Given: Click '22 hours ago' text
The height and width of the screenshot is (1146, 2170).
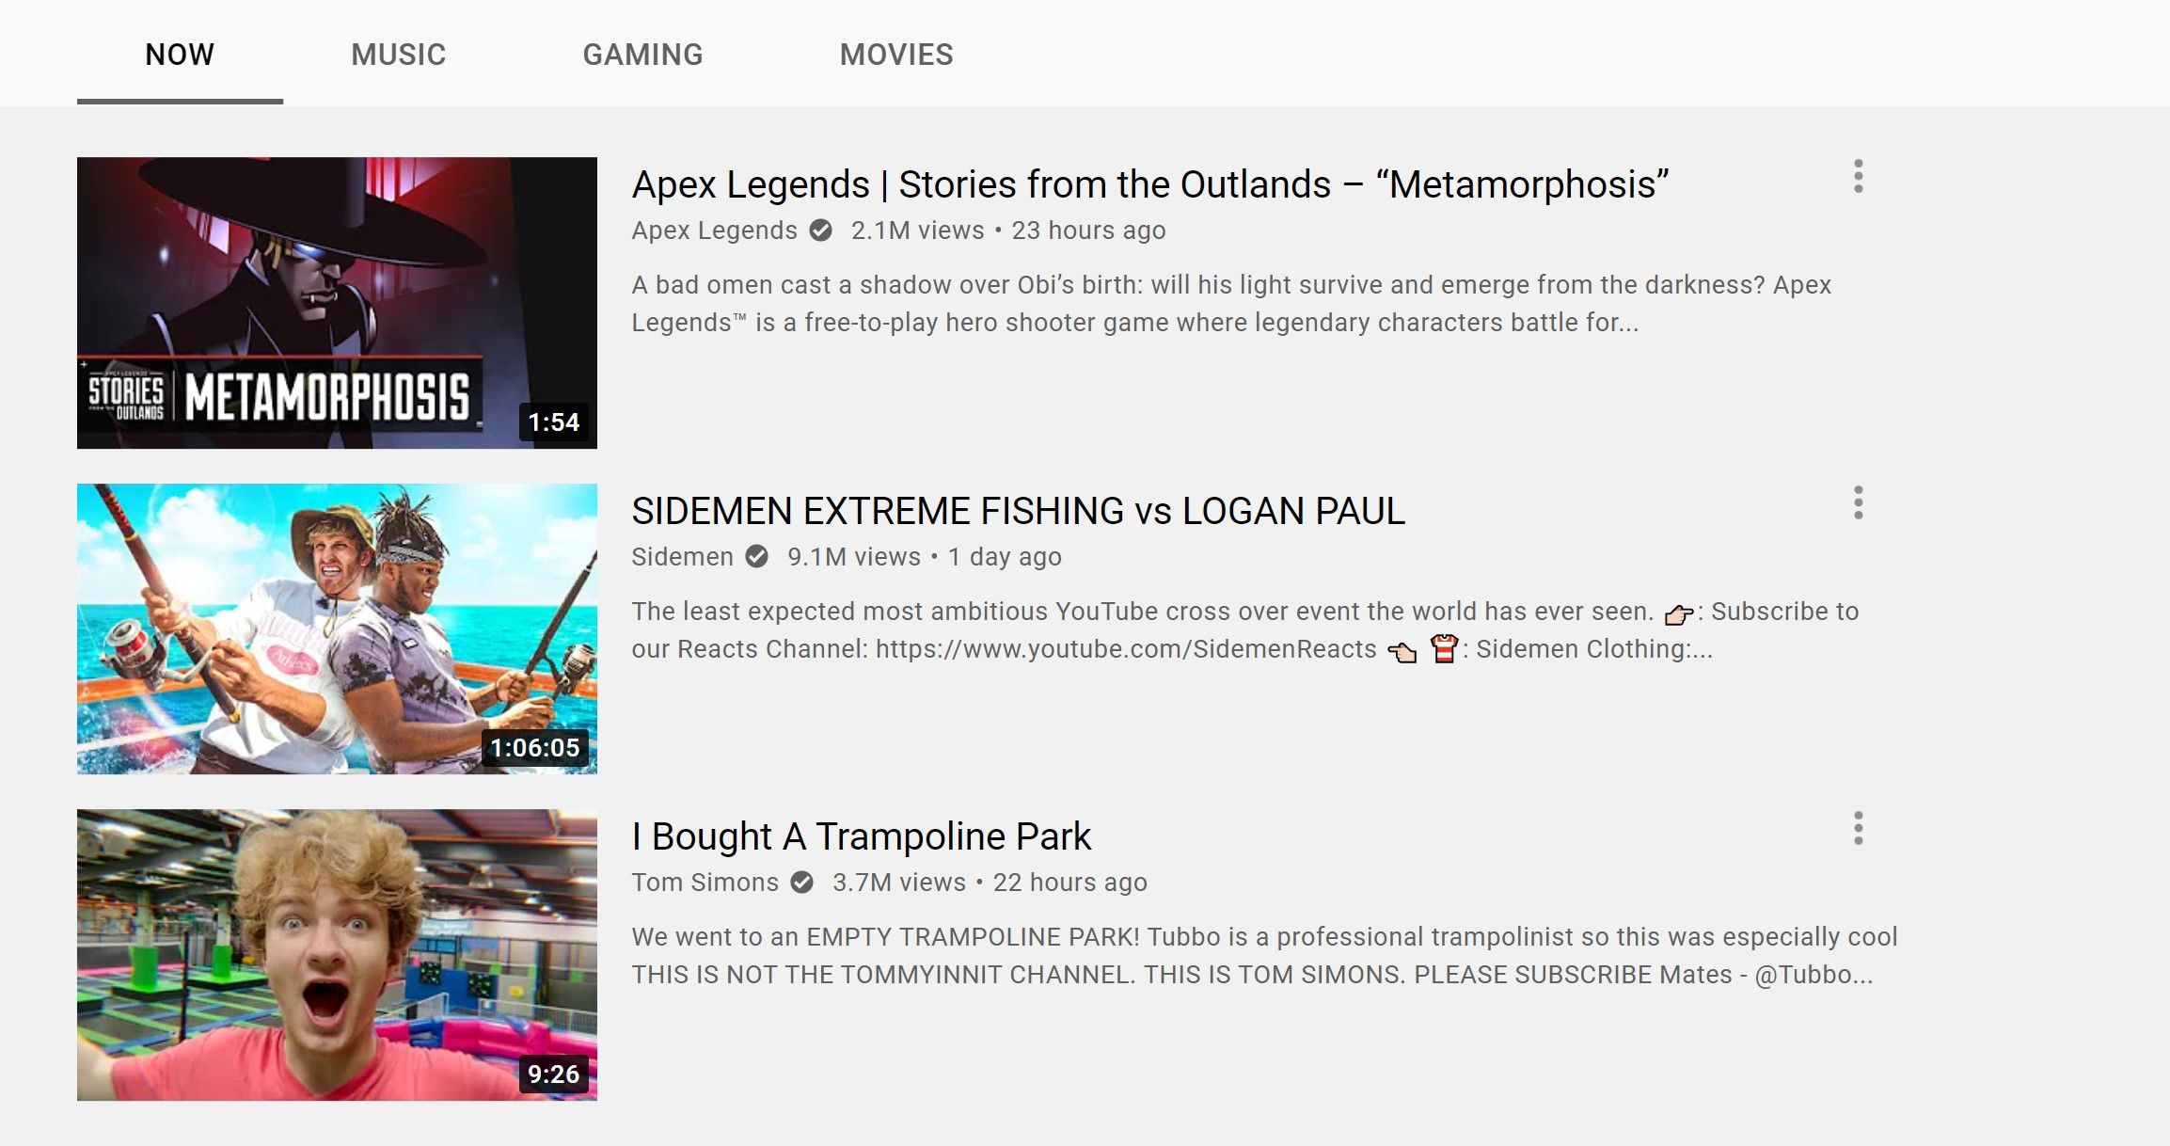Looking at the screenshot, I should tap(1070, 883).
